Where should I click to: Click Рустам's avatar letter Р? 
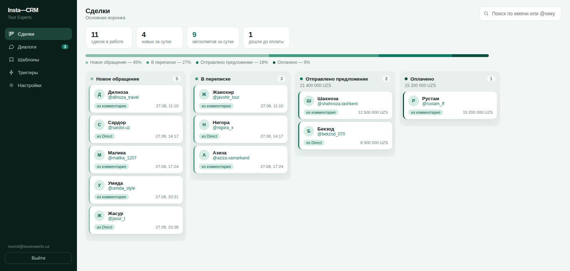coord(414,101)
